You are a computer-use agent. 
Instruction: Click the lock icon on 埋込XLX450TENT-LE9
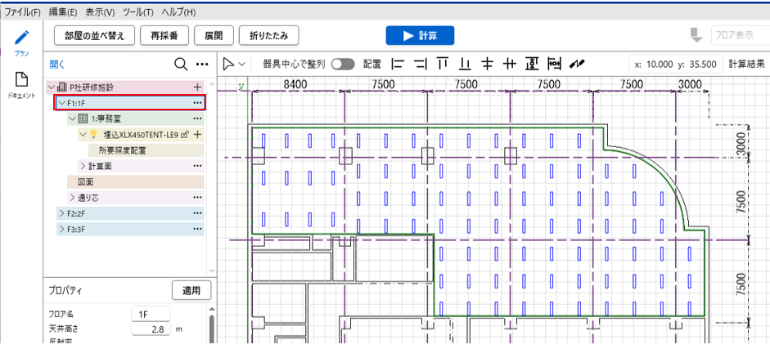point(185,134)
